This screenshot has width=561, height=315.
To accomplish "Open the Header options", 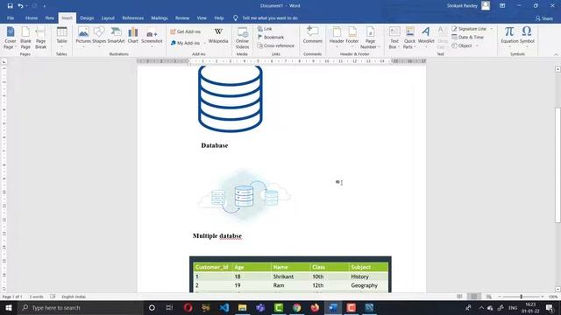I will 337,38.
